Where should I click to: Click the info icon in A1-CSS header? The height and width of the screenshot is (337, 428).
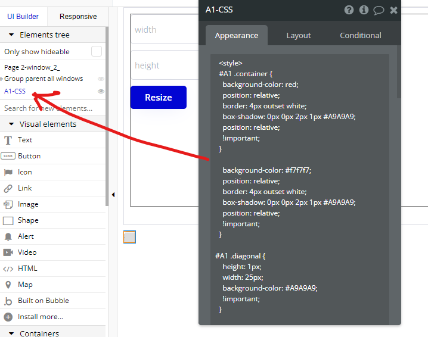coord(364,10)
